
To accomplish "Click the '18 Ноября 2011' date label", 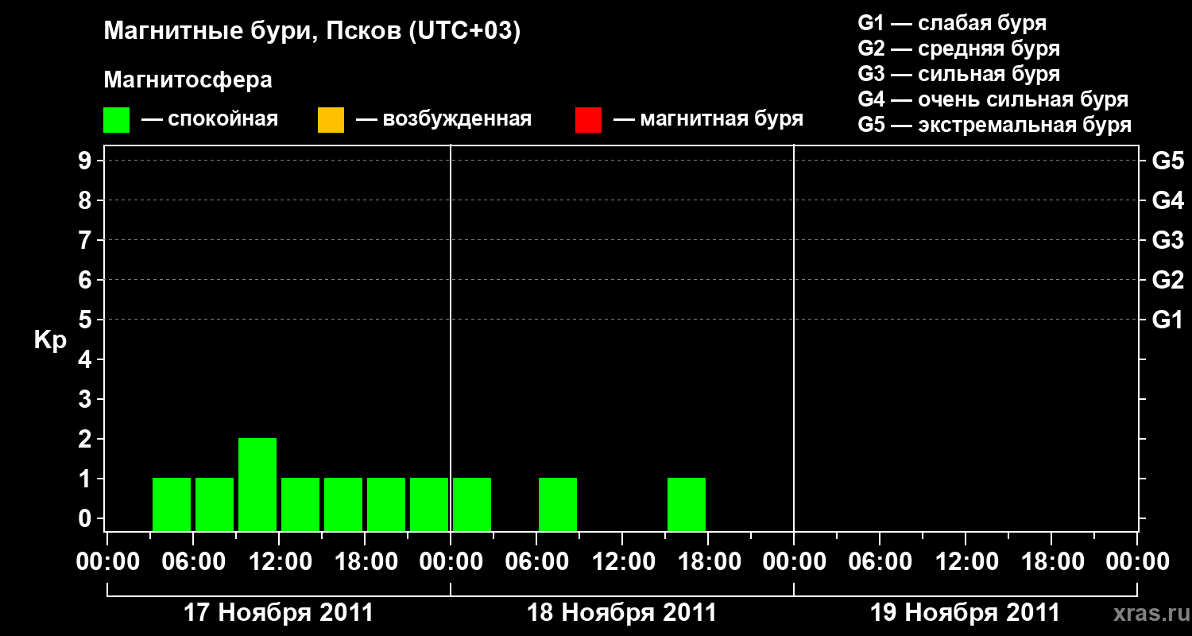I will [x=622, y=613].
